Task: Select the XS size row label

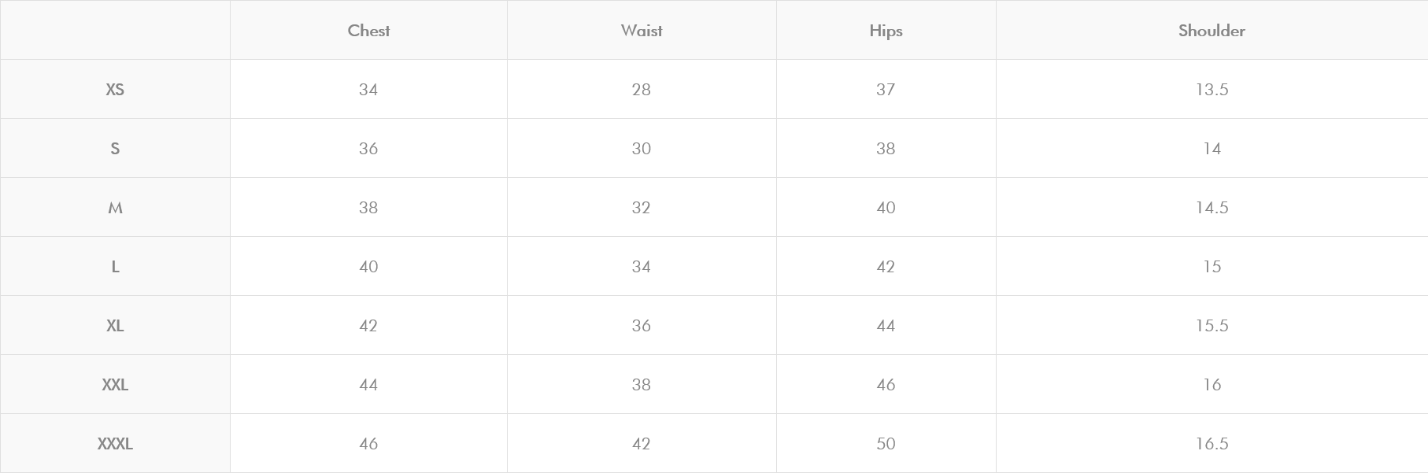Action: 115,90
